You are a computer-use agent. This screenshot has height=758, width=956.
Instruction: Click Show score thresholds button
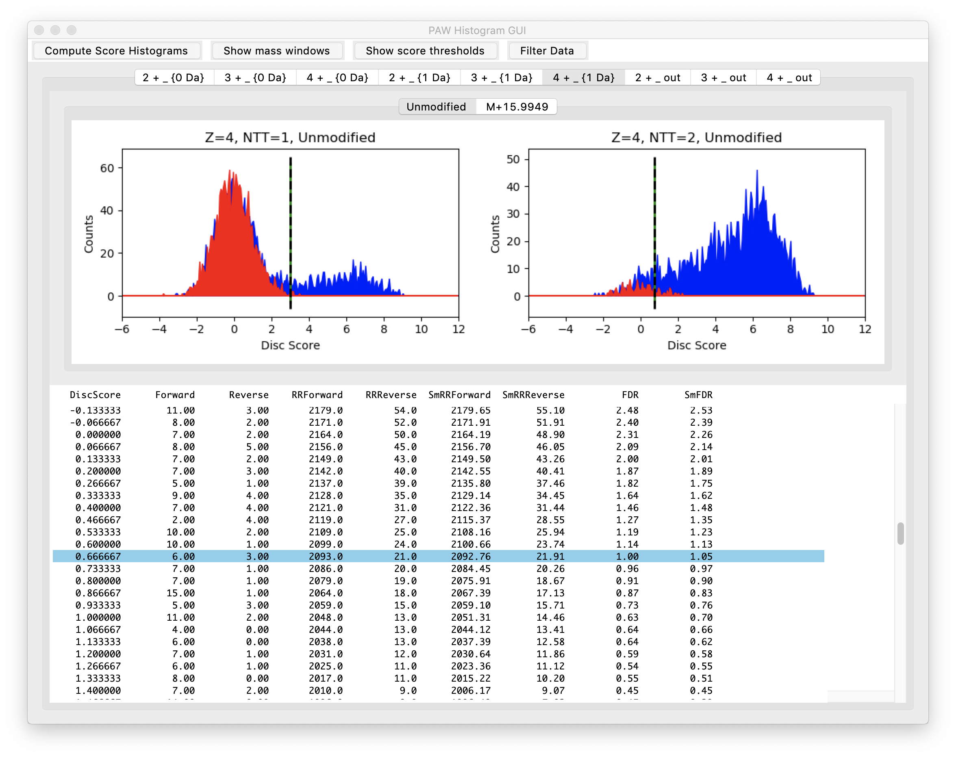click(x=425, y=50)
